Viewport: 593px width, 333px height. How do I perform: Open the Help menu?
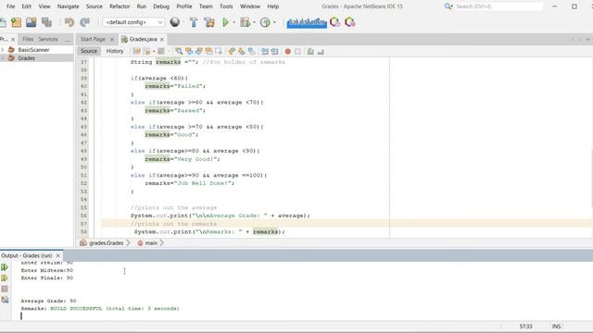[x=273, y=6]
